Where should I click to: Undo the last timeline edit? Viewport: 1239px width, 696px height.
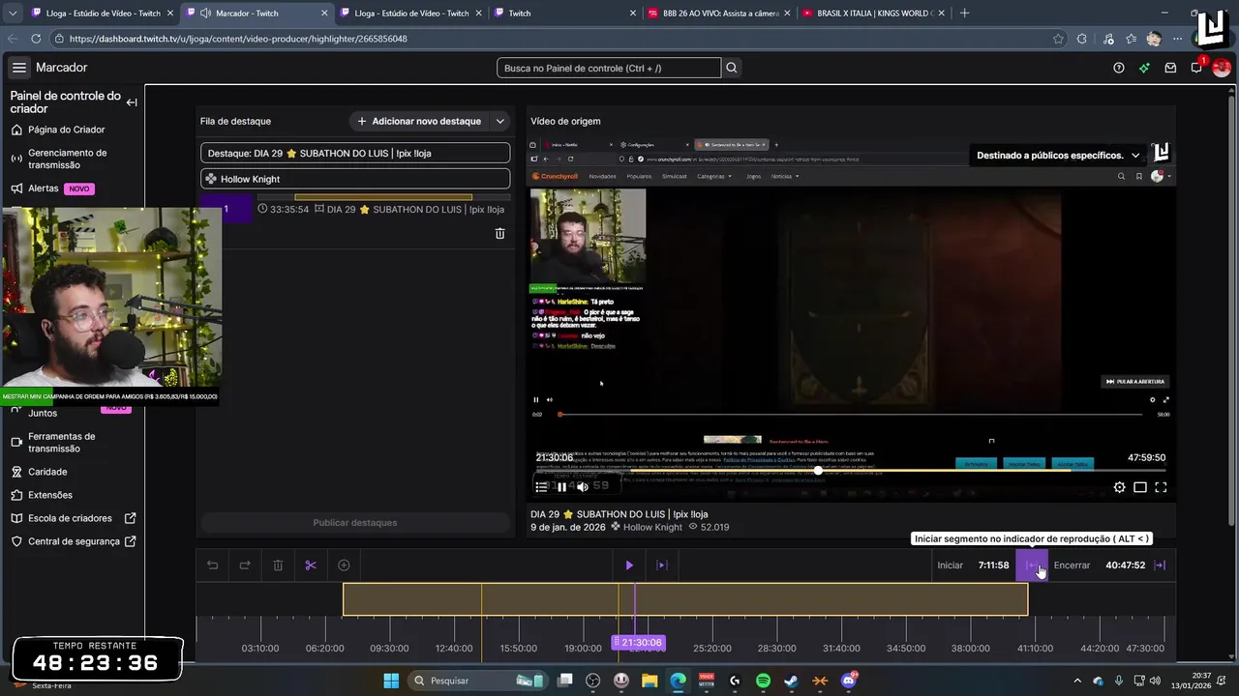click(213, 565)
